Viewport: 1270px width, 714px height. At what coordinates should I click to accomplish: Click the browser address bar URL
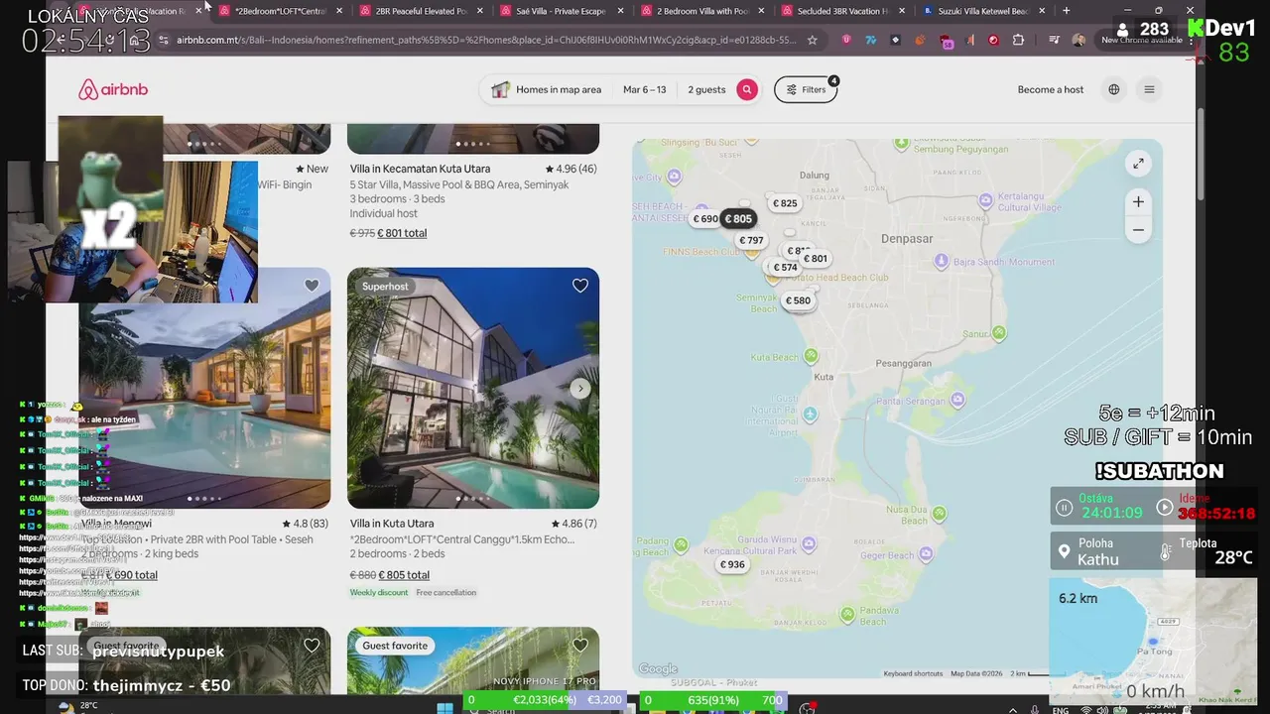point(486,41)
